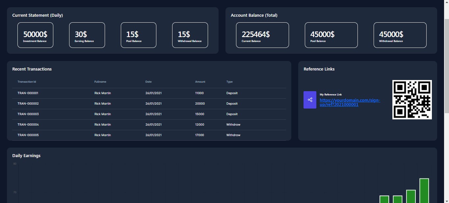Click the daily 15$ Withdrawal Balance card
Image resolution: width=449 pixels, height=203 pixels.
190,35
